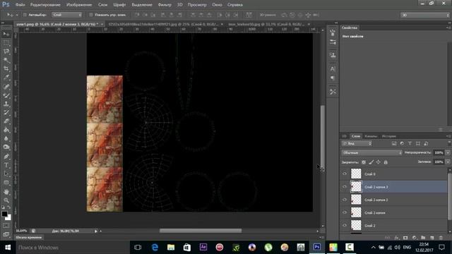
Task: Select the Слой 2 копия 2 layer thumbnail
Action: tap(356, 200)
